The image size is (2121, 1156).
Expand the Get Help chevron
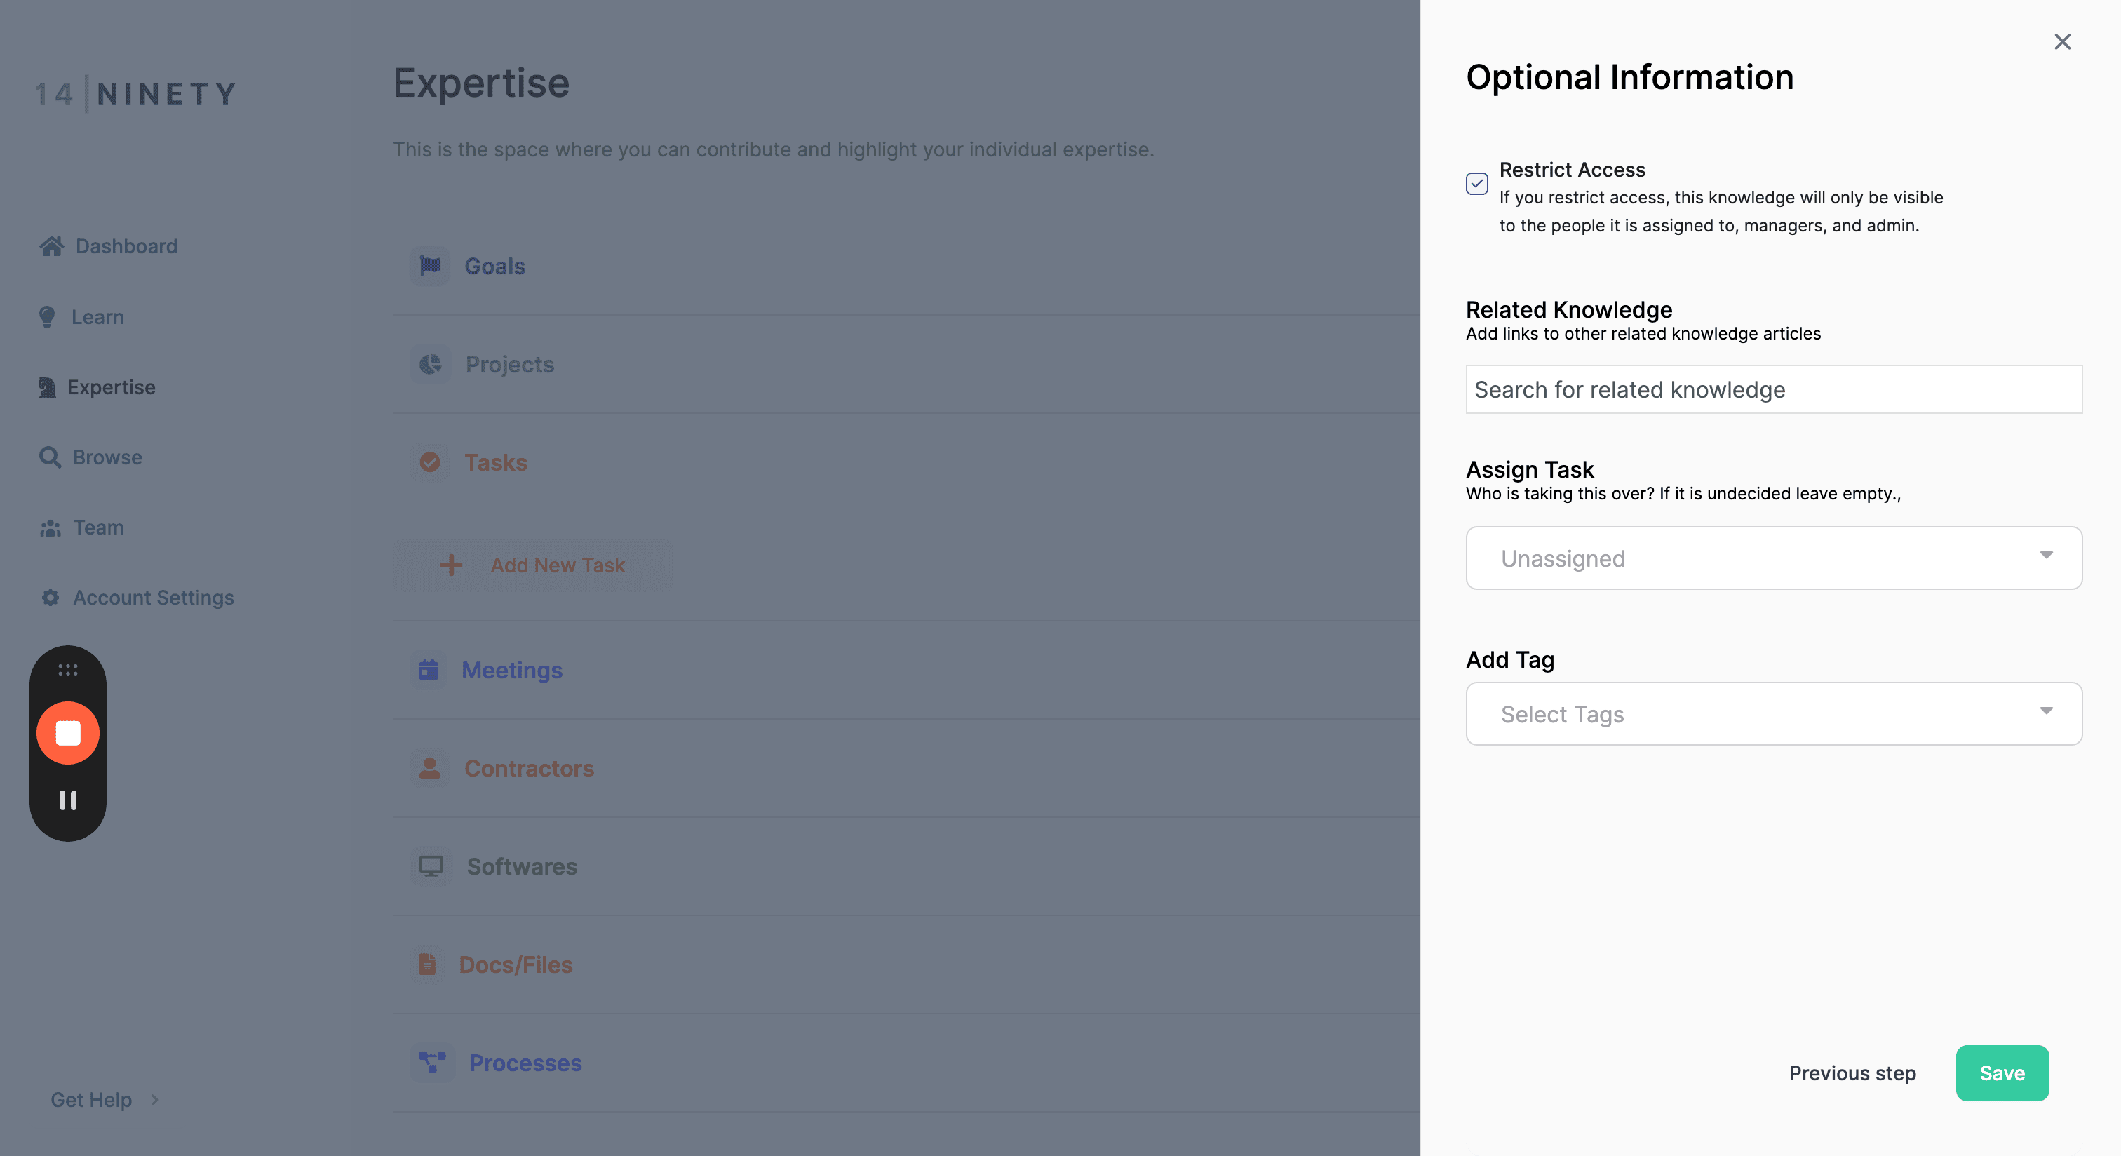pos(154,1099)
